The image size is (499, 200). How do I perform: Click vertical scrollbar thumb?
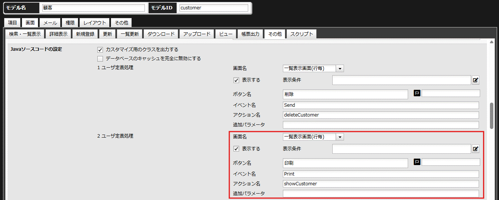(491, 116)
